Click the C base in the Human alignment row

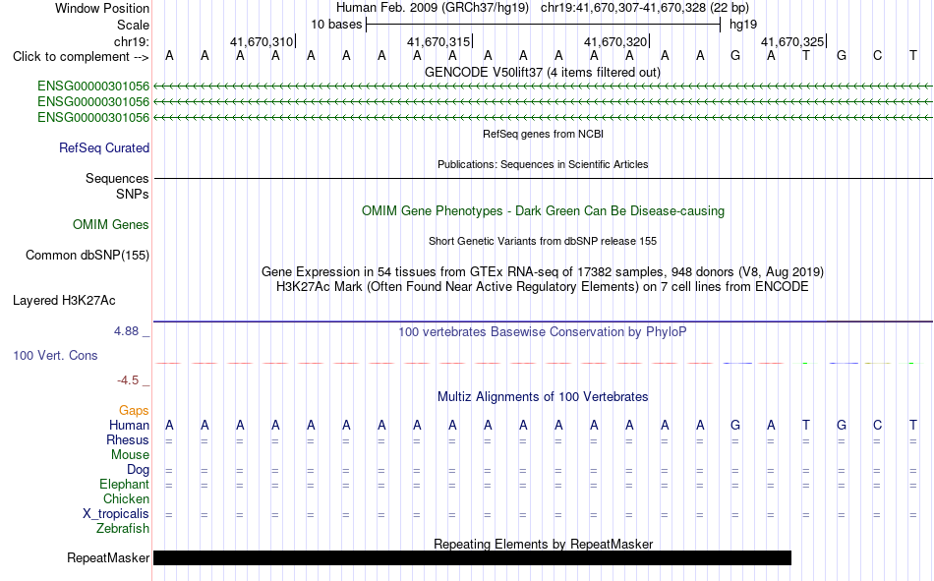[877, 426]
